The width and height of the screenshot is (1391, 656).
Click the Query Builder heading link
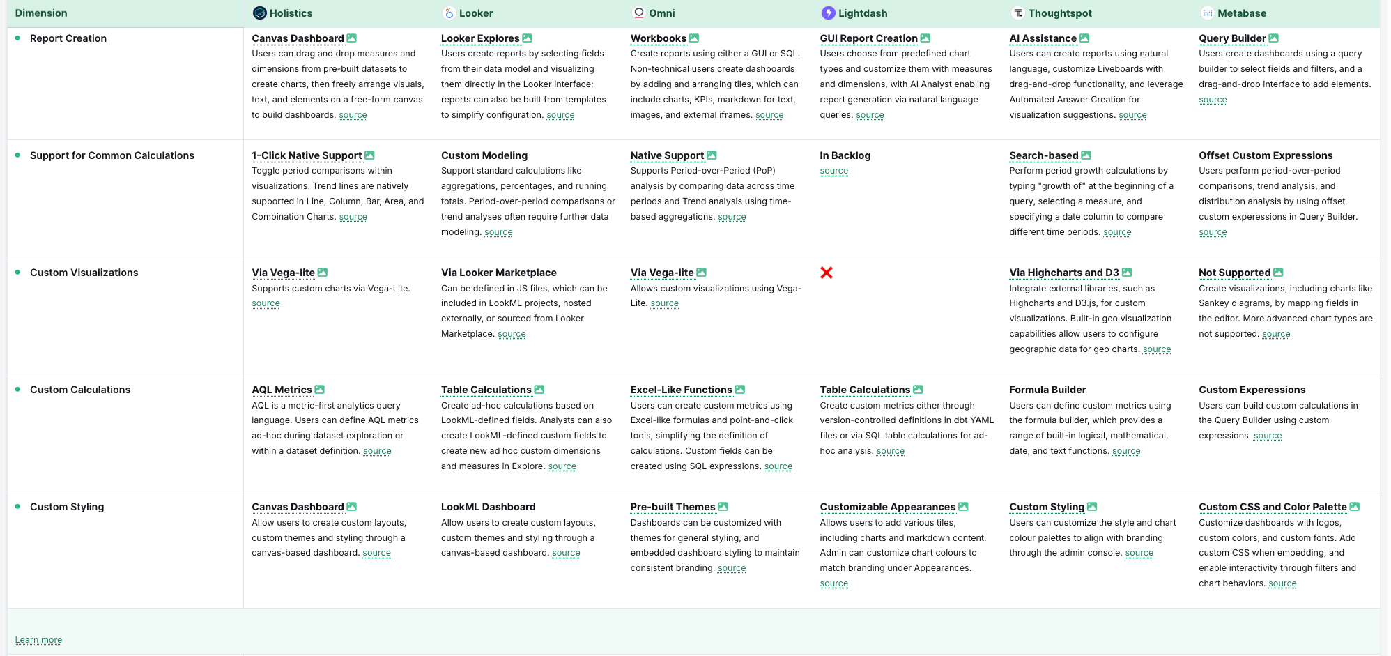(1232, 38)
